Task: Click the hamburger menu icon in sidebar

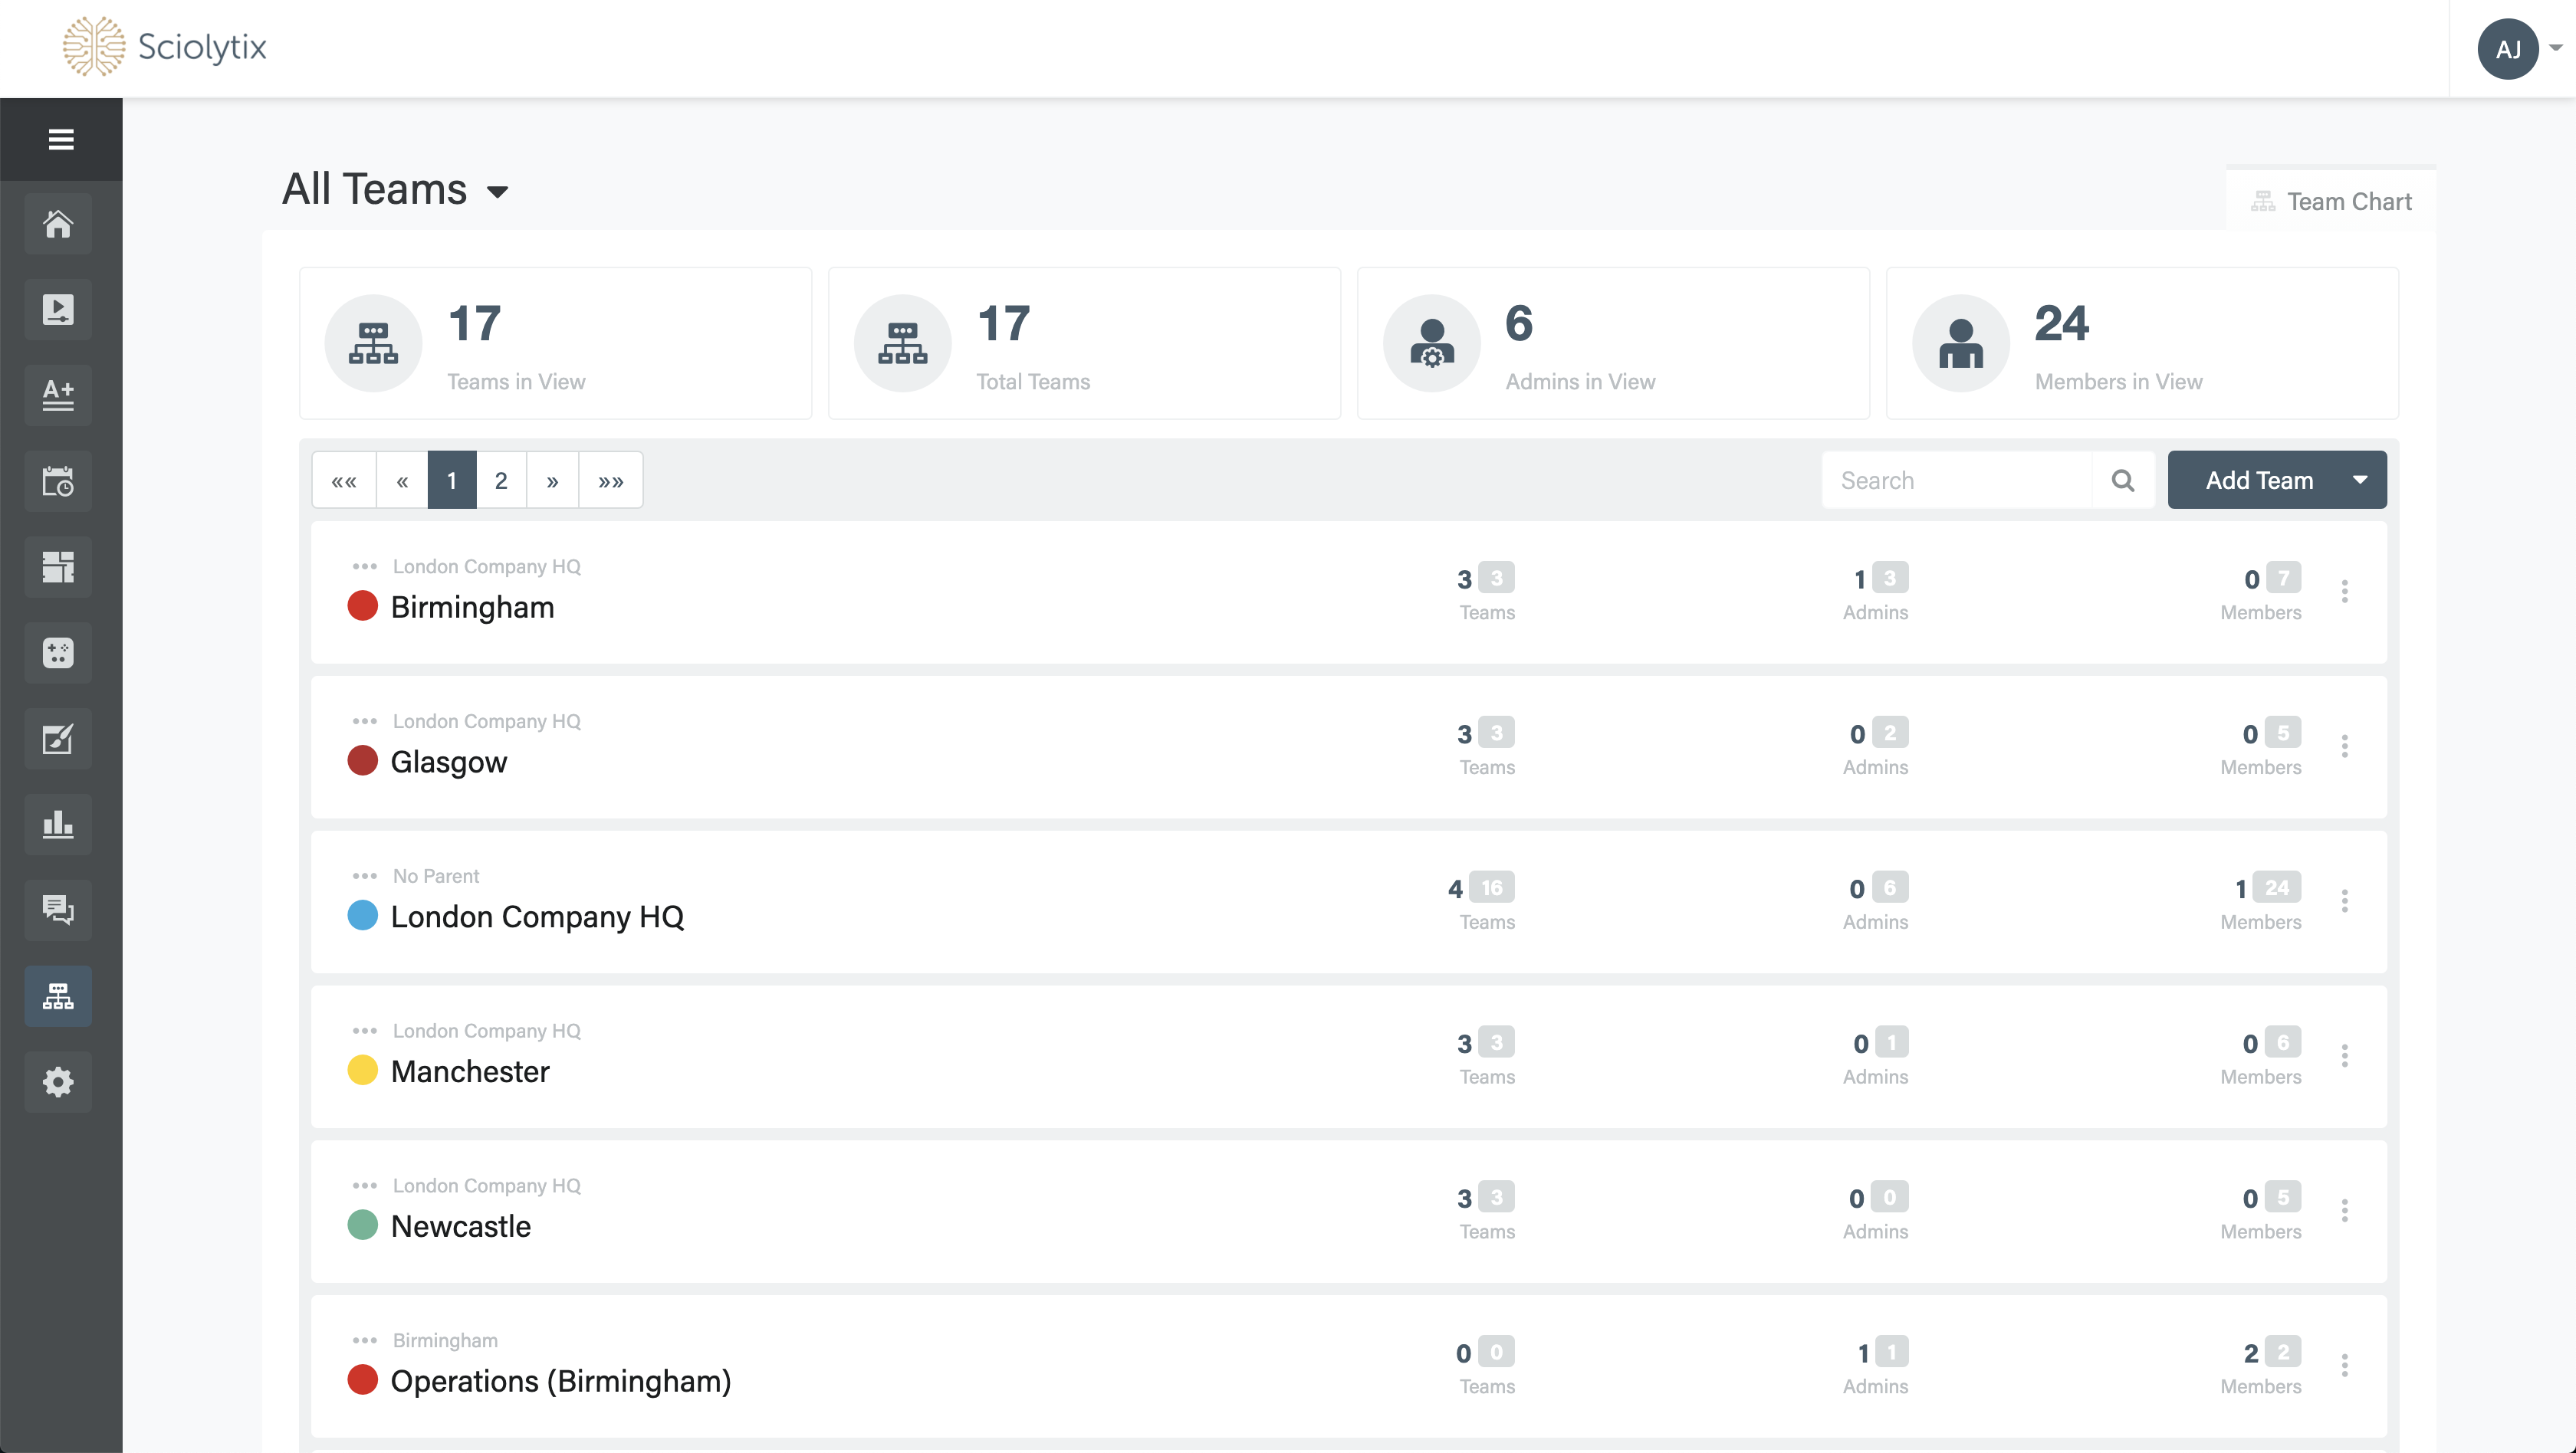Action: (61, 139)
